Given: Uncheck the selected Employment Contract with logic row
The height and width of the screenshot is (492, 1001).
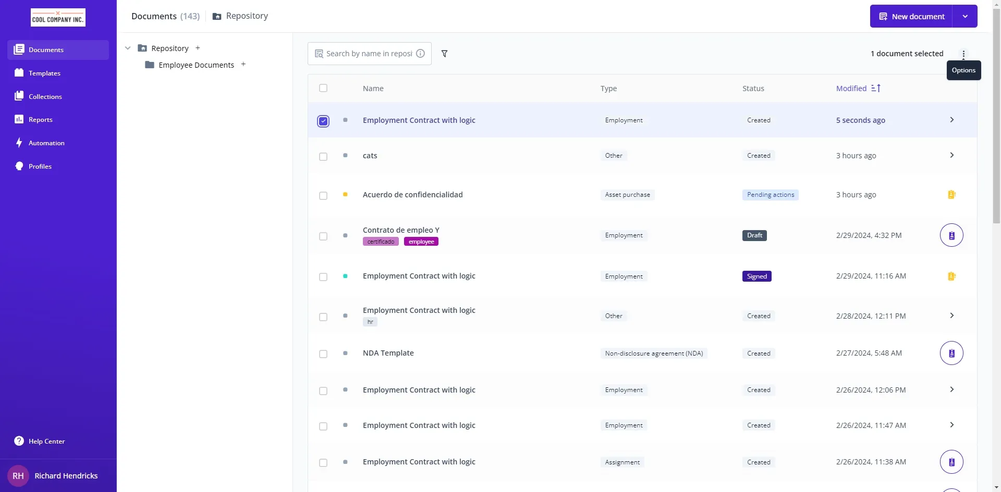Looking at the screenshot, I should click(323, 121).
